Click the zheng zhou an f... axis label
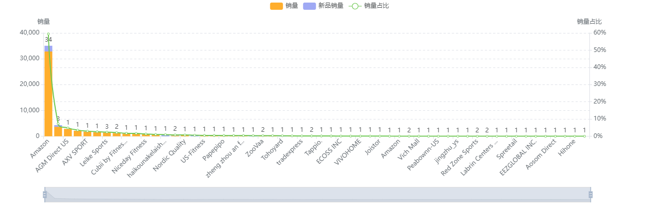The height and width of the screenshot is (206, 659). click(226, 158)
